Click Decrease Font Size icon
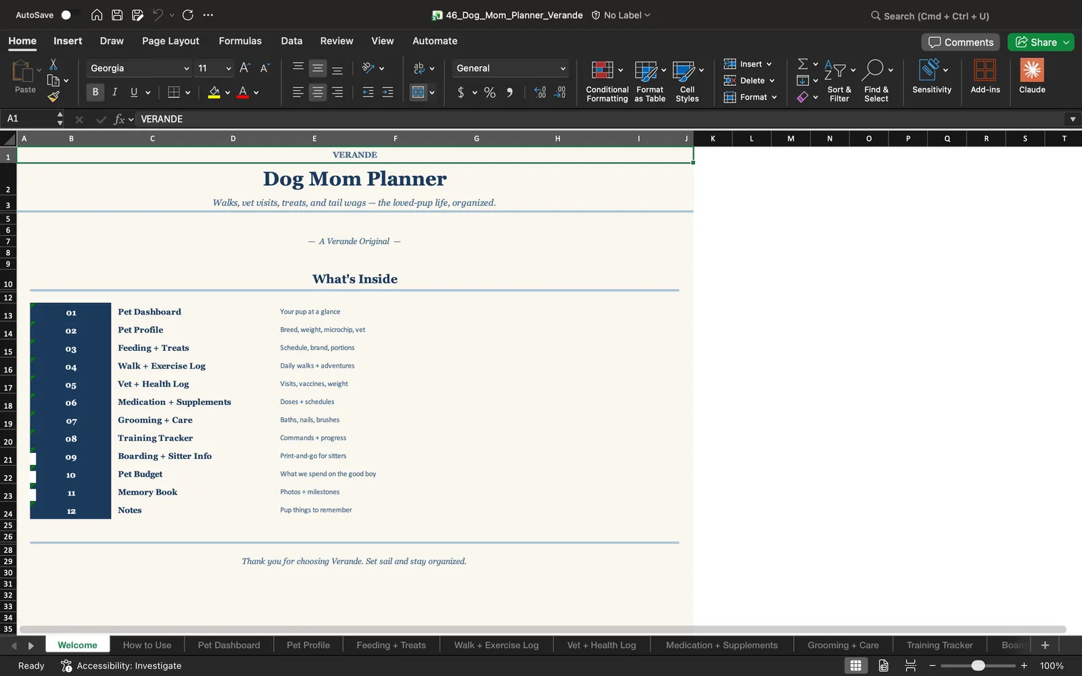This screenshot has width=1082, height=676. coord(265,68)
